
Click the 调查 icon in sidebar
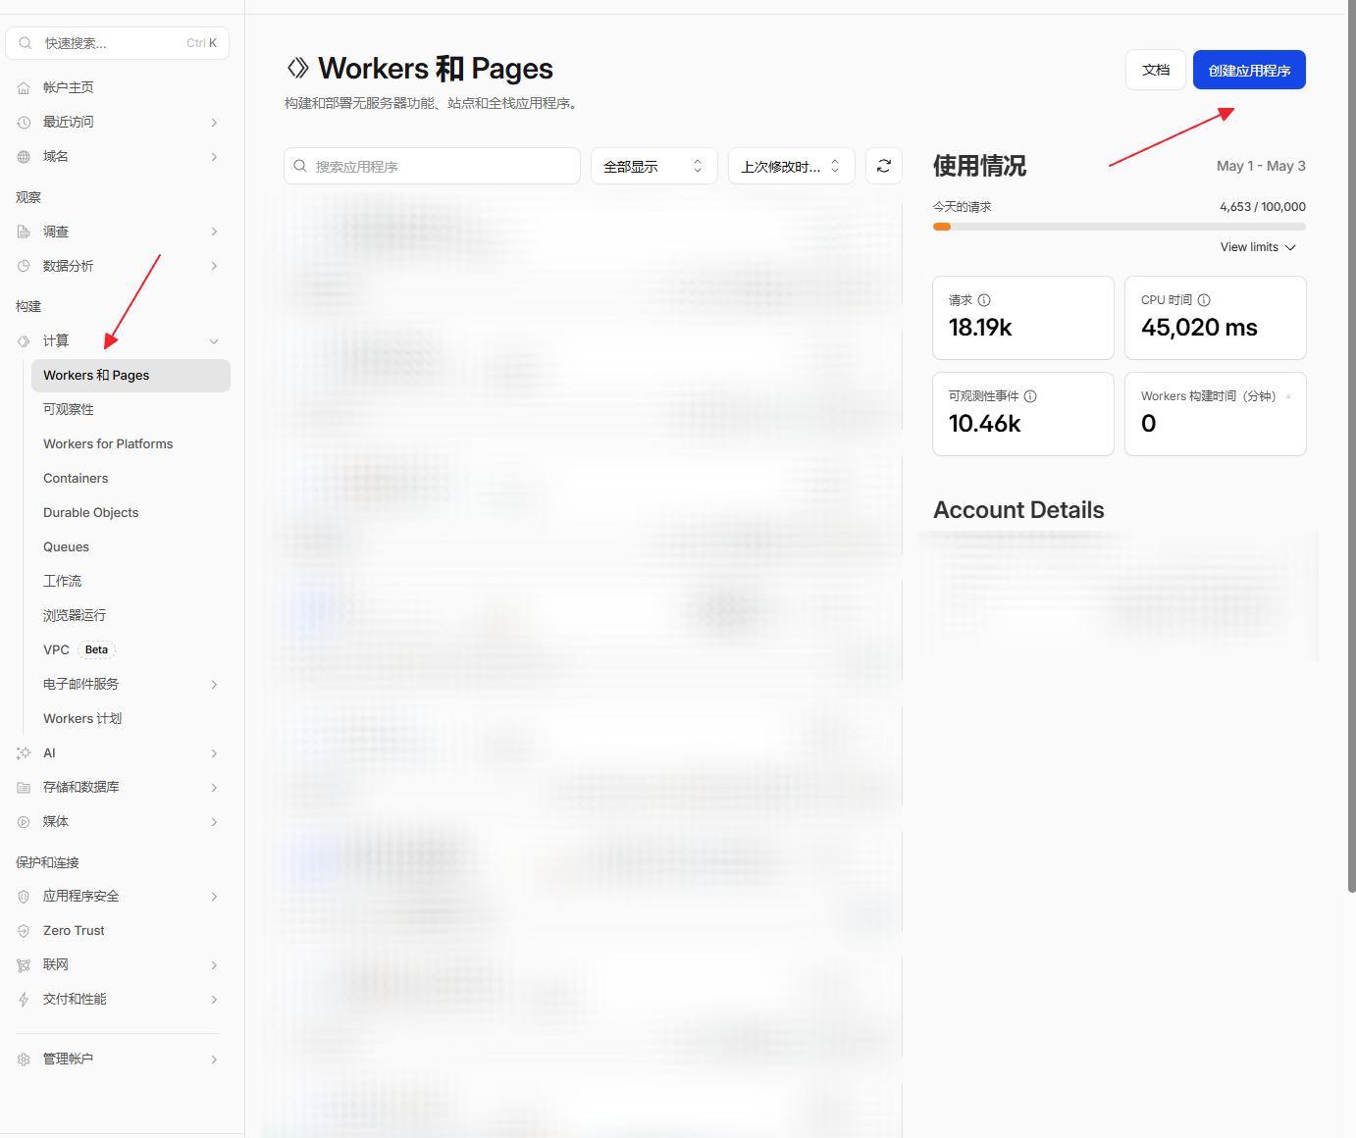(24, 233)
